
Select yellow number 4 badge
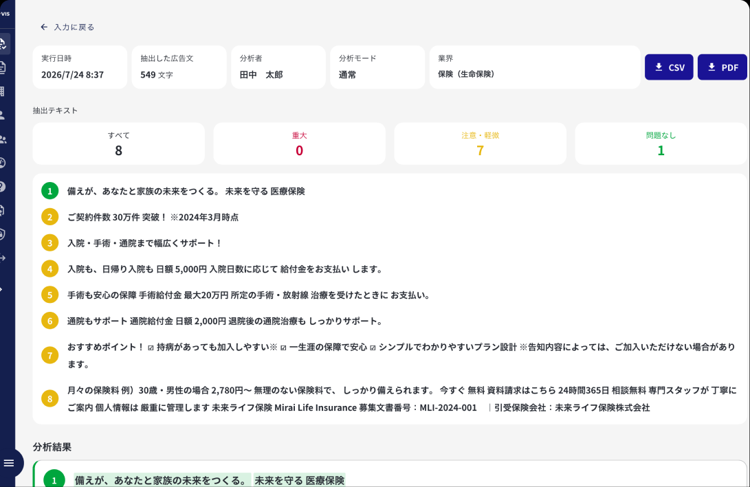coord(49,269)
